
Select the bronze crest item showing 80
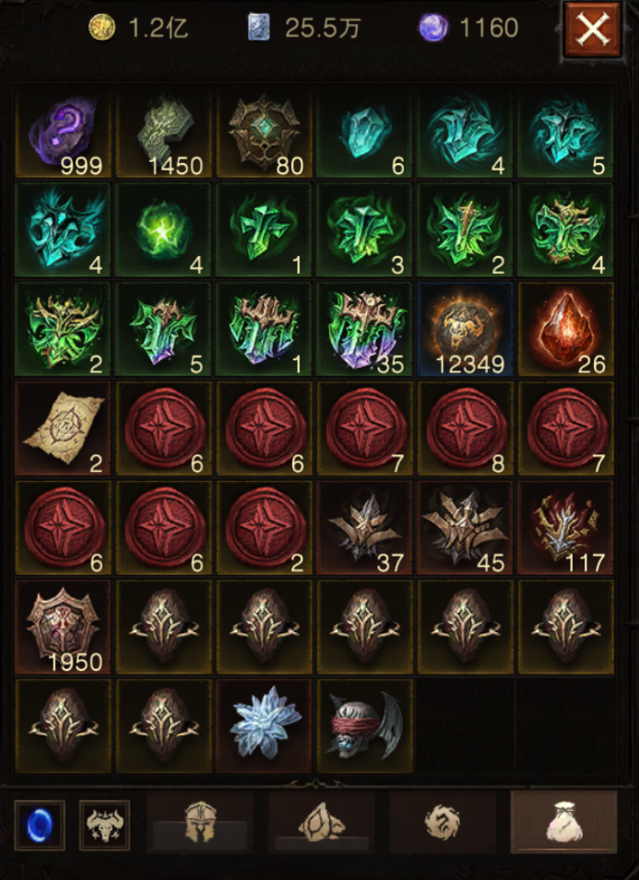point(264,132)
